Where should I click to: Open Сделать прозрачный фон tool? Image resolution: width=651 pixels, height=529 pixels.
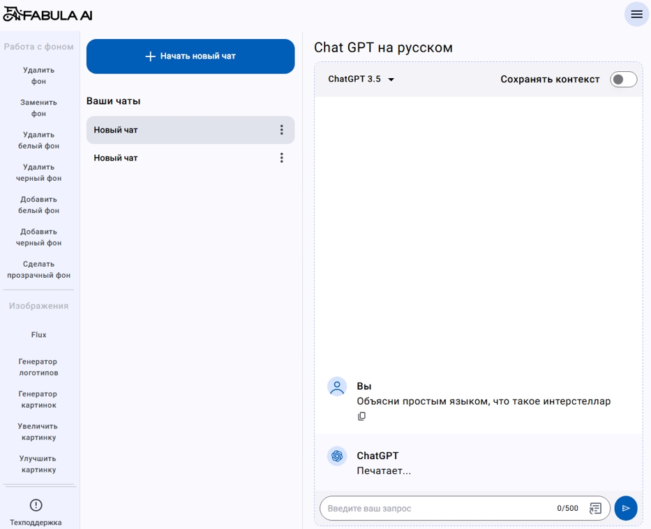pos(38,269)
